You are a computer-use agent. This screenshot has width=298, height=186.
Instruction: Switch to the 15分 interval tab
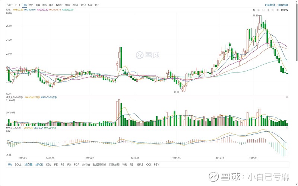pos(83,5)
